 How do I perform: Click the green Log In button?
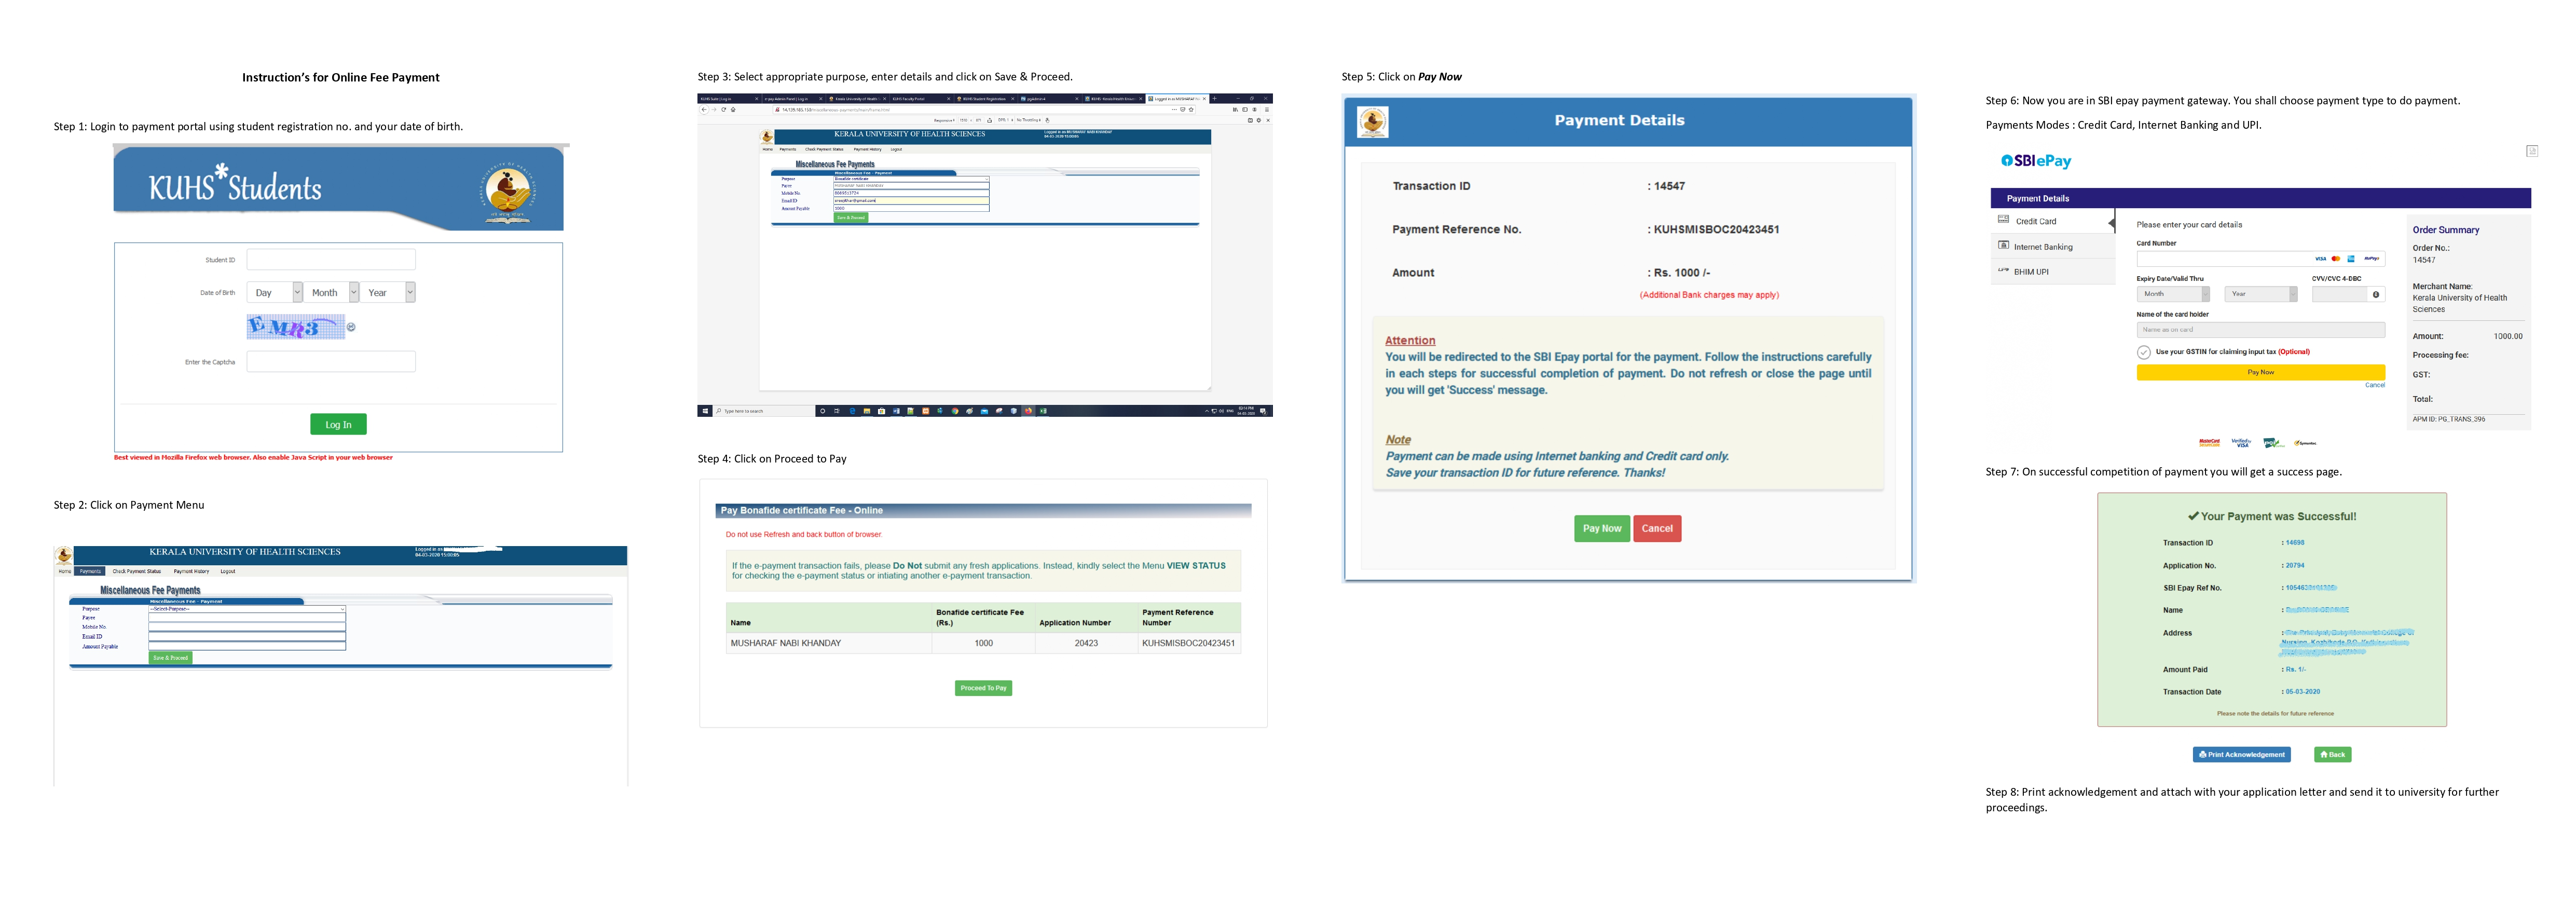(338, 424)
